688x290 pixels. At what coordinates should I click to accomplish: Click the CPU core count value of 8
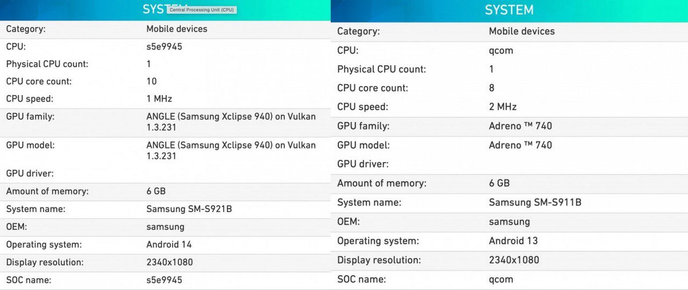point(491,88)
